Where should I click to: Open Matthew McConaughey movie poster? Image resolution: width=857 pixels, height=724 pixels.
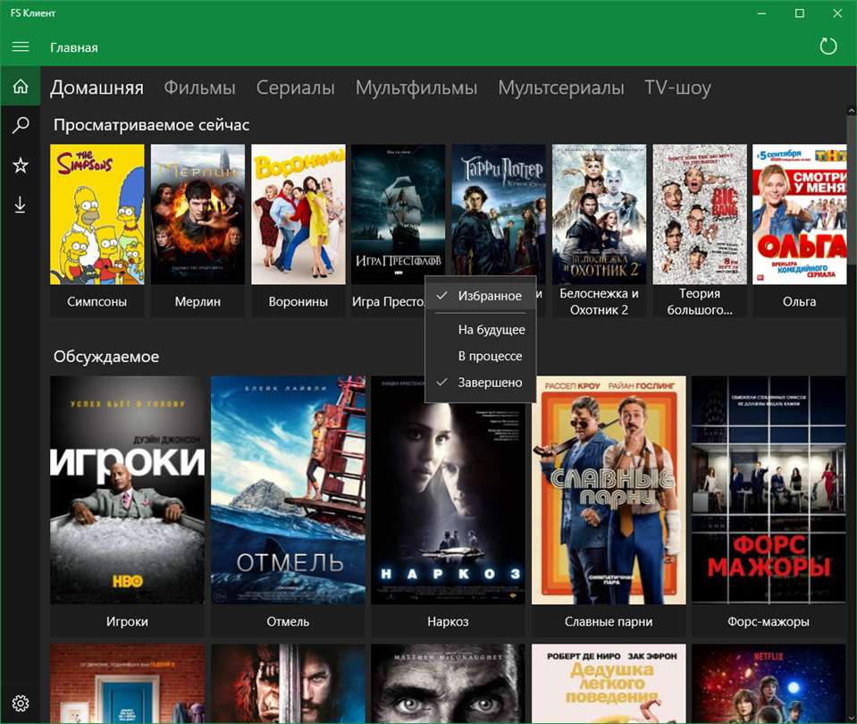(449, 684)
